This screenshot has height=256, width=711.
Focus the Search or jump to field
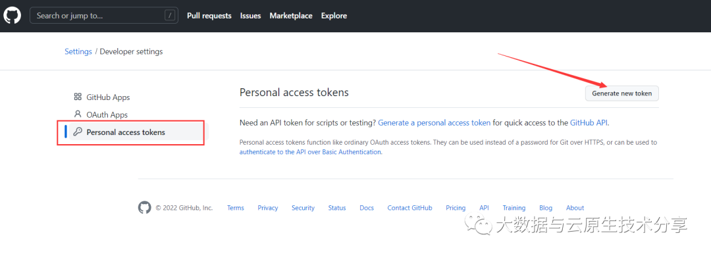104,15
